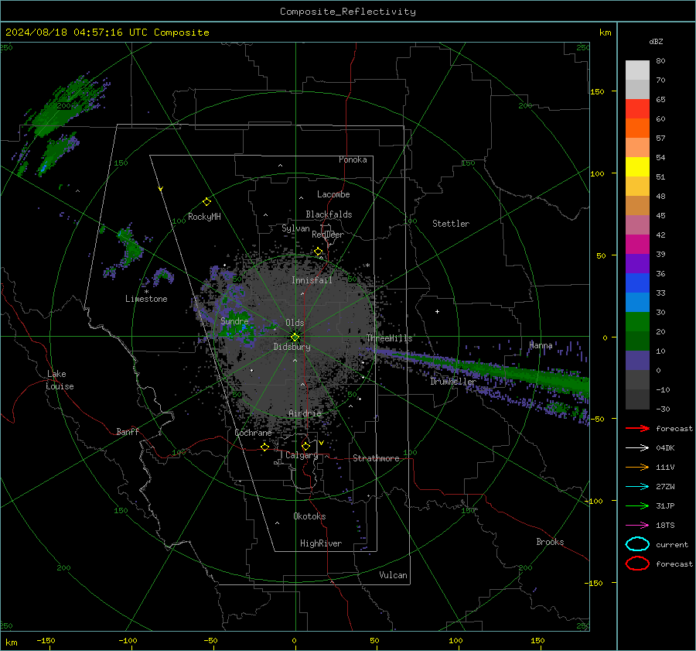696x651 pixels.
Task: Select the Sundre label on the map
Action: pyautogui.click(x=234, y=320)
